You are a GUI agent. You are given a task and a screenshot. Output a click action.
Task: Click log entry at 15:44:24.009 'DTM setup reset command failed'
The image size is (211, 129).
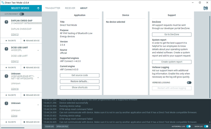tap(76, 109)
